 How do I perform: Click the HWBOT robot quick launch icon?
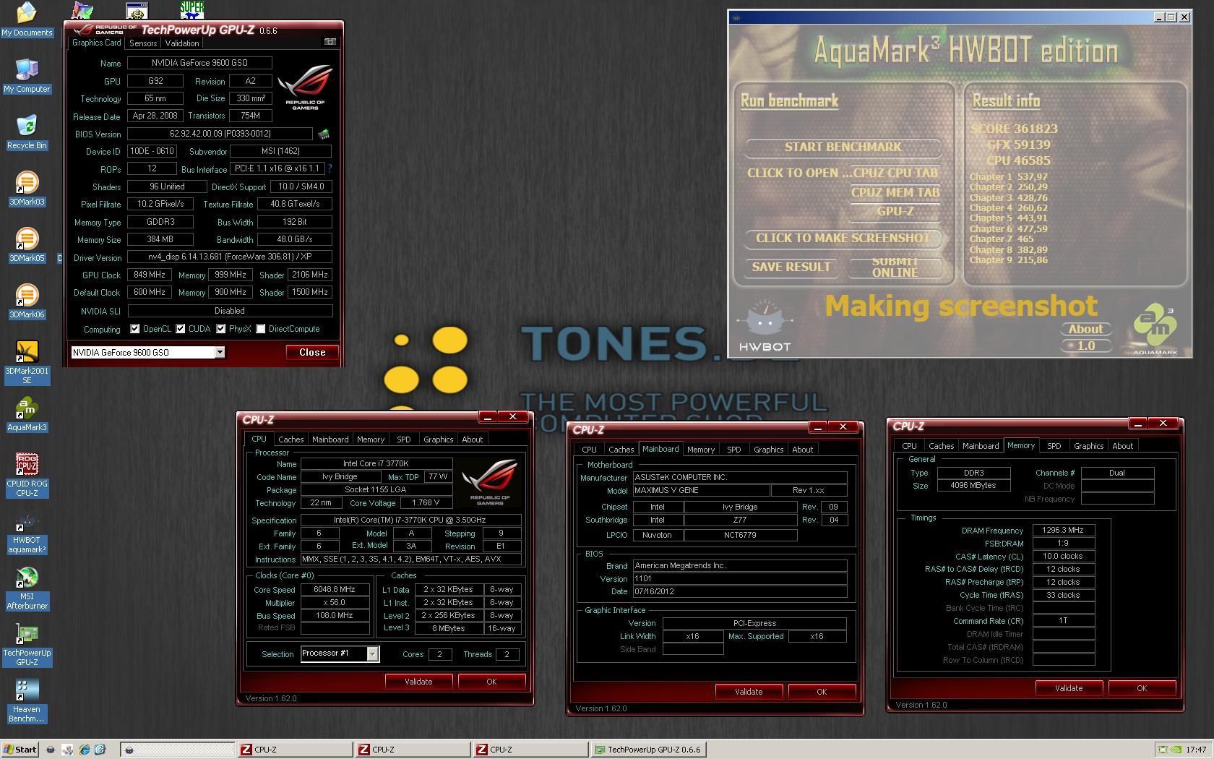51,750
